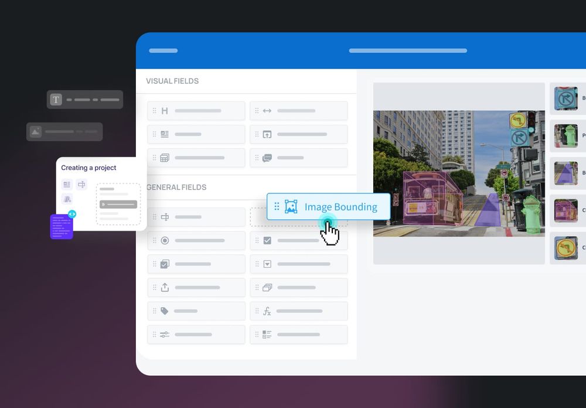Viewport: 586px width, 408px height.
Task: Choose the speech bubble comment field icon
Action: point(267,158)
